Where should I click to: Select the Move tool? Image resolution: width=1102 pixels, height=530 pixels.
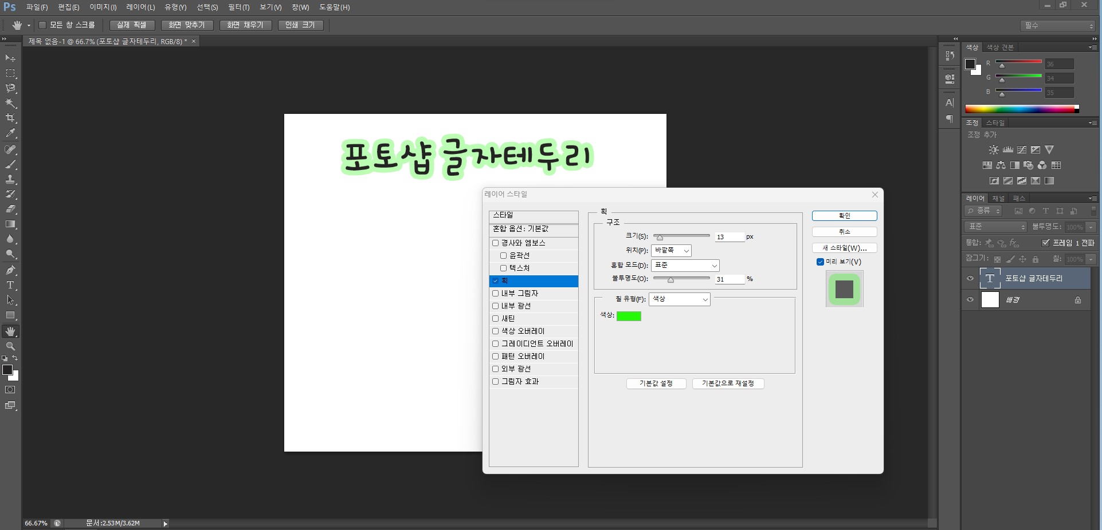pyautogui.click(x=10, y=58)
